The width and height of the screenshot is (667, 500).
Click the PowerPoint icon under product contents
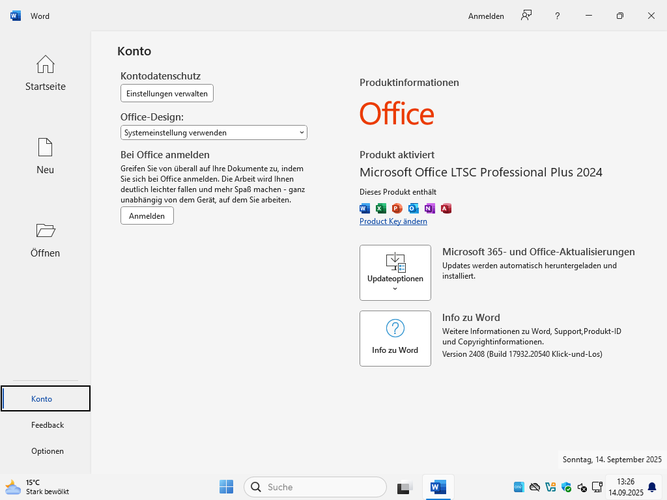[397, 208]
